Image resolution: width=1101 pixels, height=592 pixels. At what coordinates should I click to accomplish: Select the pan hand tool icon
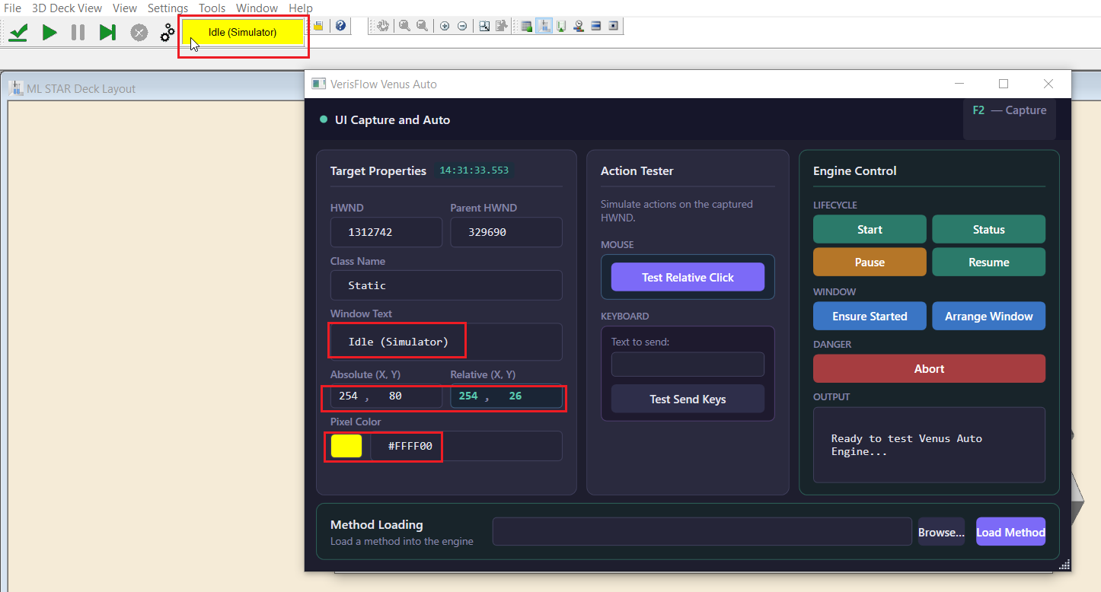point(383,26)
